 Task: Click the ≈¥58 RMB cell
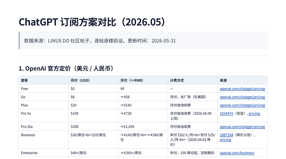[x=143, y=97]
